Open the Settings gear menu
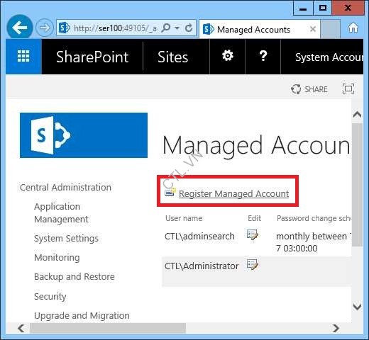Viewport: 369px width, 340px height. coord(228,56)
